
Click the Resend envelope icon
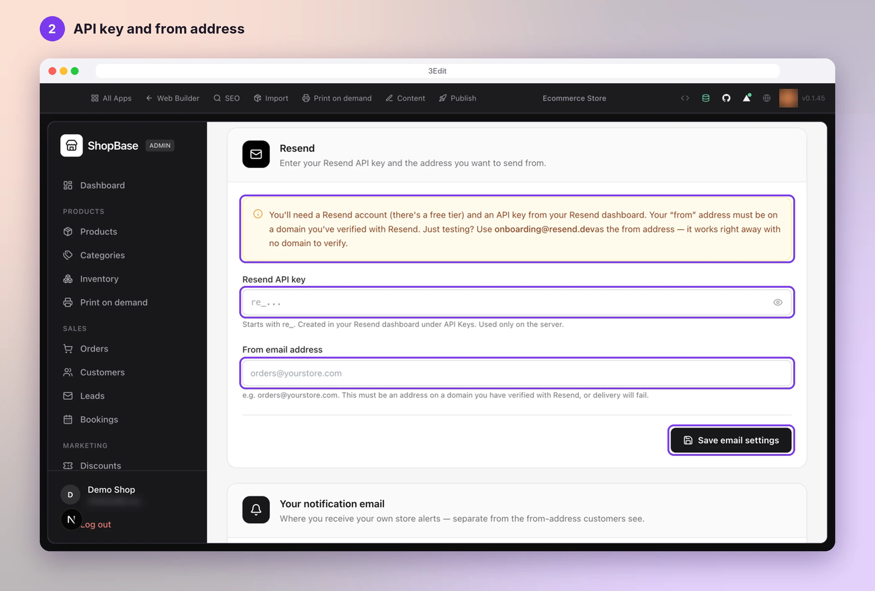(256, 154)
